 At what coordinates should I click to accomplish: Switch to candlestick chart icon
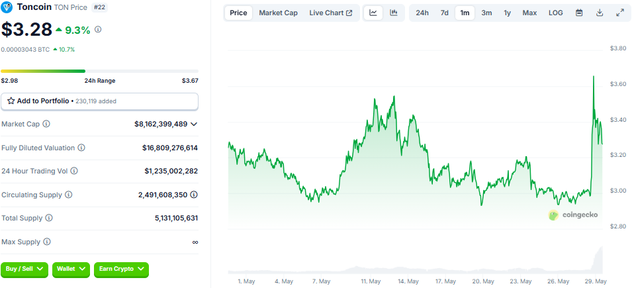coord(393,13)
